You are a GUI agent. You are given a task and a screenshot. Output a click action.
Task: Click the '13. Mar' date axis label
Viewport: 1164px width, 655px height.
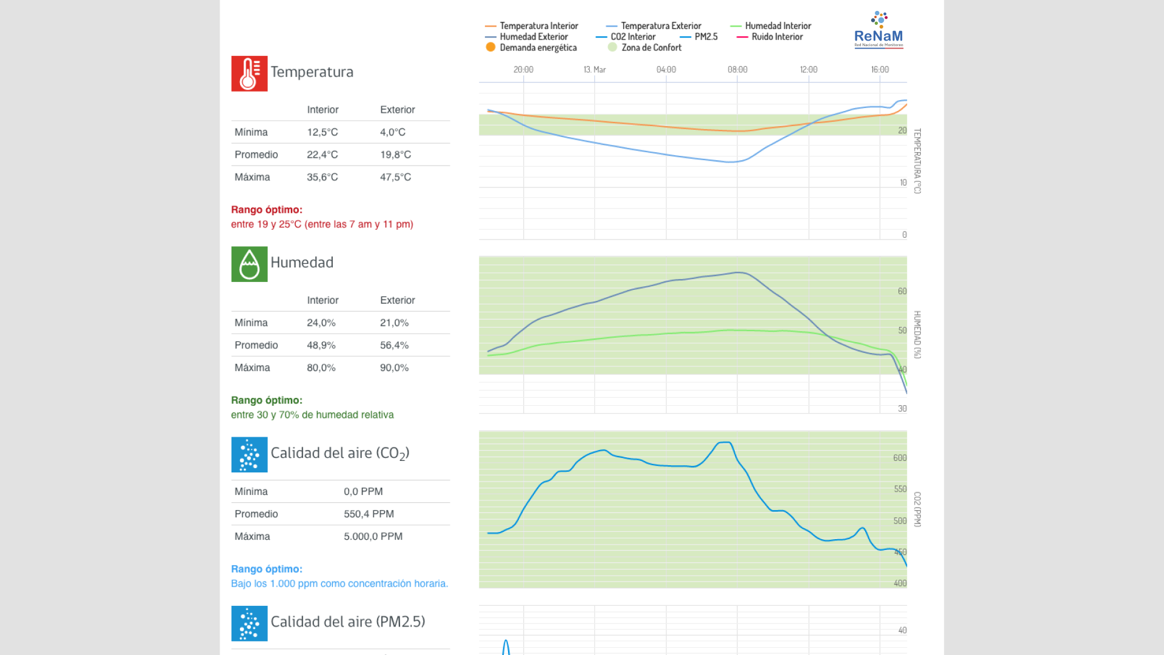(x=595, y=70)
